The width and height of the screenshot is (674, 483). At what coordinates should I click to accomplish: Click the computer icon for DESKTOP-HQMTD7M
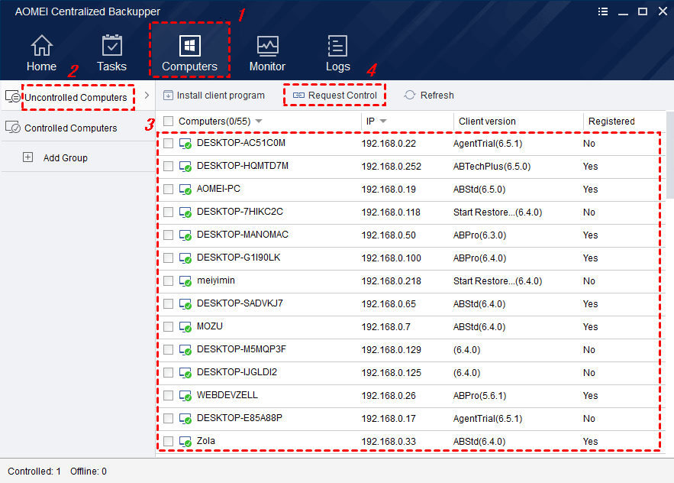185,167
